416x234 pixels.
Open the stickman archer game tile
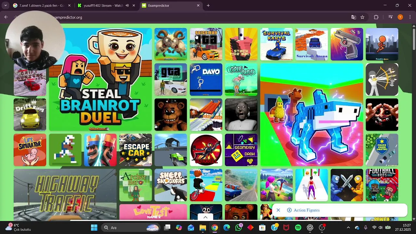coord(382,80)
